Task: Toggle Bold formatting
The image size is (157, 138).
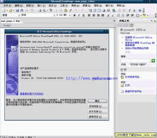Action: (75, 15)
